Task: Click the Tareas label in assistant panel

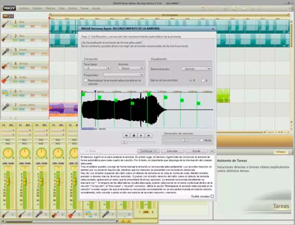Action: [281, 206]
